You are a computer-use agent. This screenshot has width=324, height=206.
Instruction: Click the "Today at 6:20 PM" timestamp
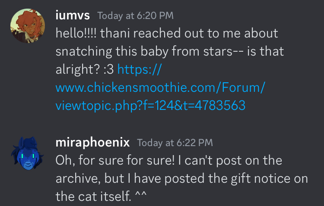pyautogui.click(x=135, y=16)
